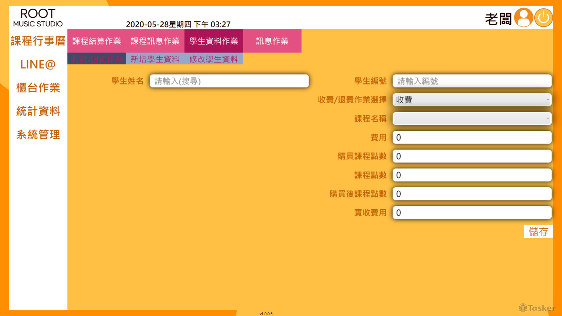
Task: Go to 統計資料 in the sidebar
Action: [x=38, y=111]
